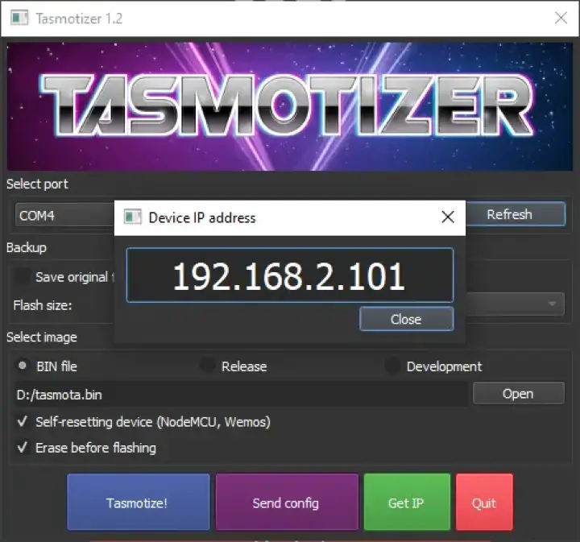Viewport: 580px width, 542px height.
Task: Refresh the serial port list
Action: click(x=516, y=214)
